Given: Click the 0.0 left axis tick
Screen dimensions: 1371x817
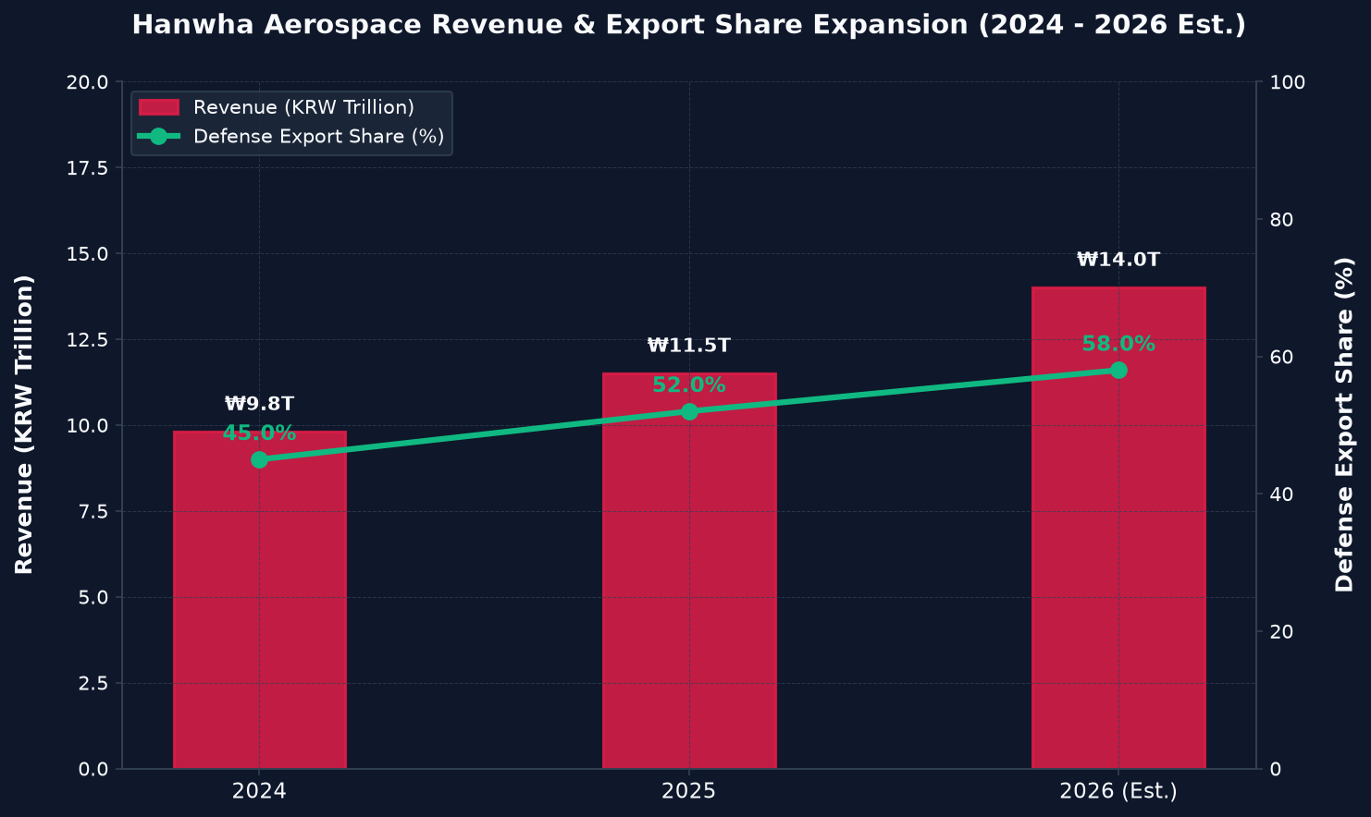Looking at the screenshot, I should click(x=93, y=769).
